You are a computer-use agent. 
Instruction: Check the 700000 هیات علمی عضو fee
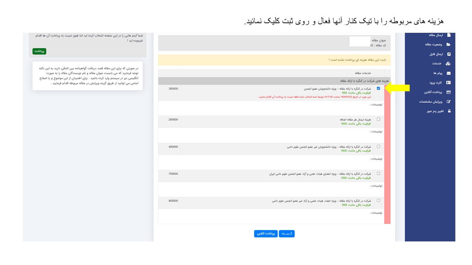click(x=378, y=173)
